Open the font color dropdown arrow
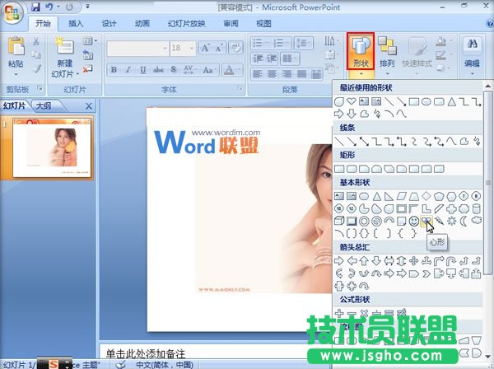Screen dimensions: 494x369 (240, 70)
